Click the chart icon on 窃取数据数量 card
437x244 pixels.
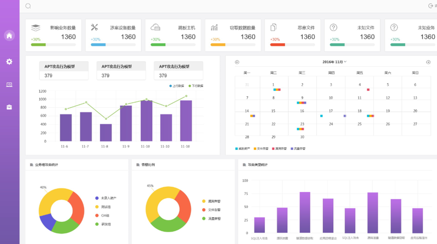click(214, 27)
